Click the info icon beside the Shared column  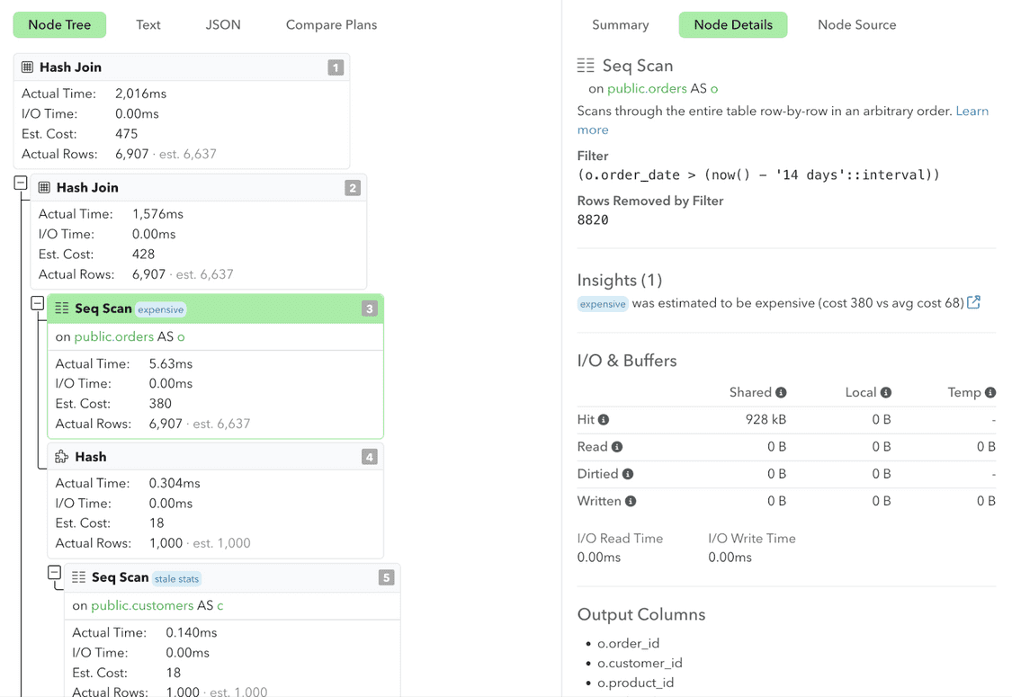pyautogui.click(x=780, y=392)
